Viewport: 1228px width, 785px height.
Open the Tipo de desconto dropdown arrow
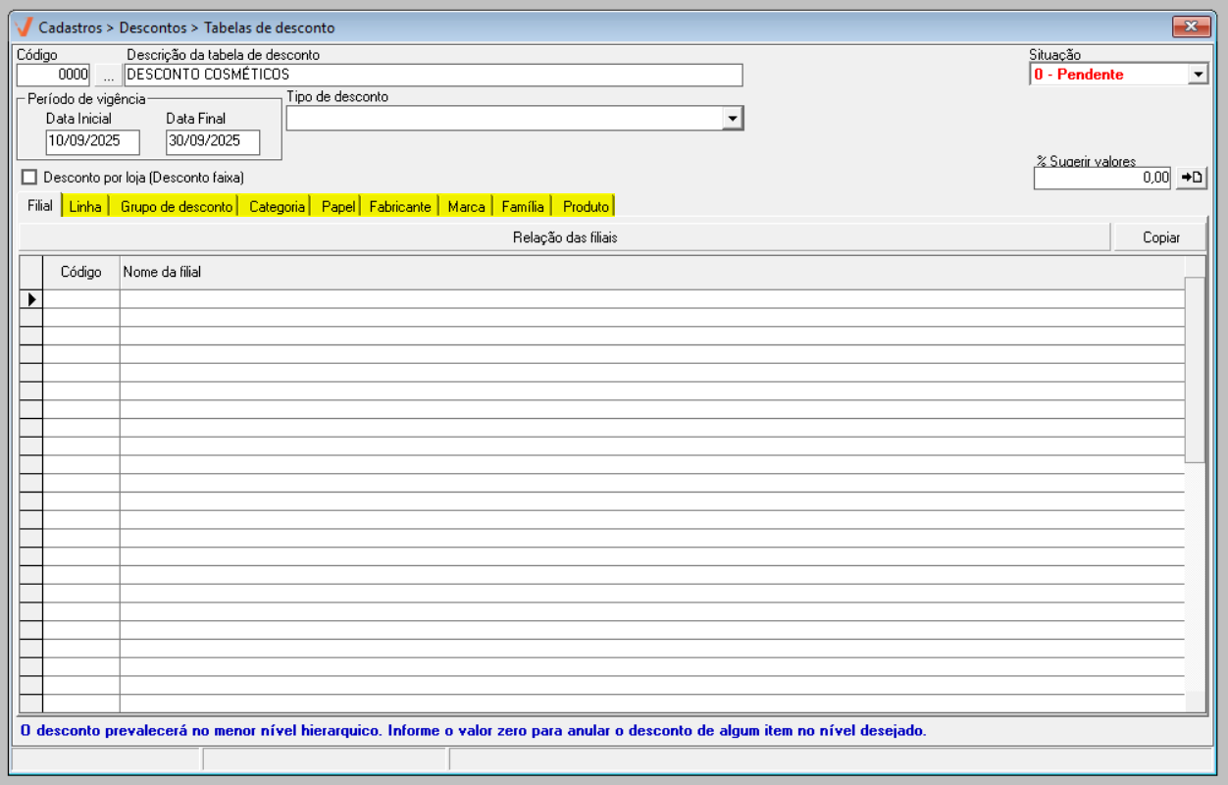[732, 118]
